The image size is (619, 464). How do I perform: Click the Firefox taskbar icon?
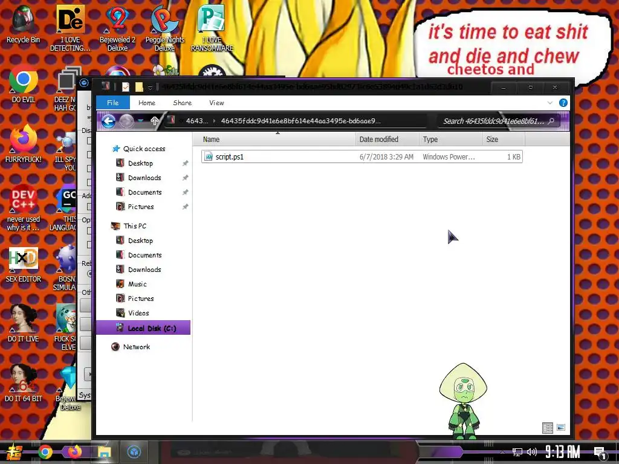click(74, 451)
